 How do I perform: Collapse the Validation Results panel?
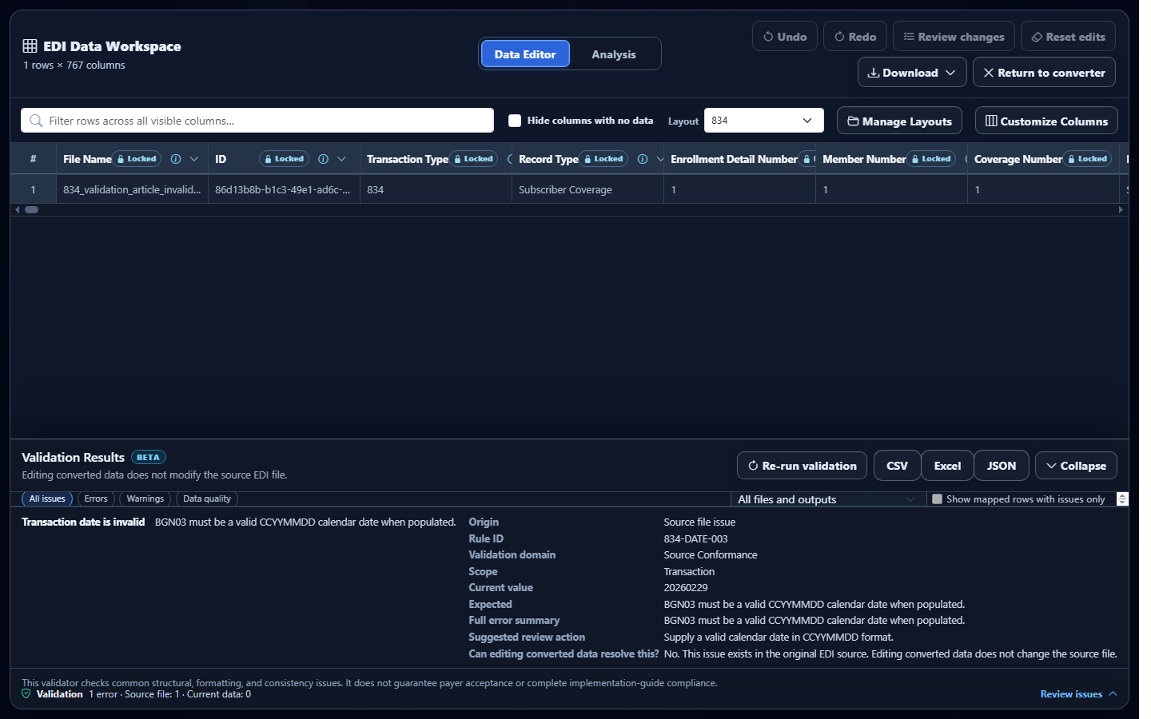(1076, 466)
